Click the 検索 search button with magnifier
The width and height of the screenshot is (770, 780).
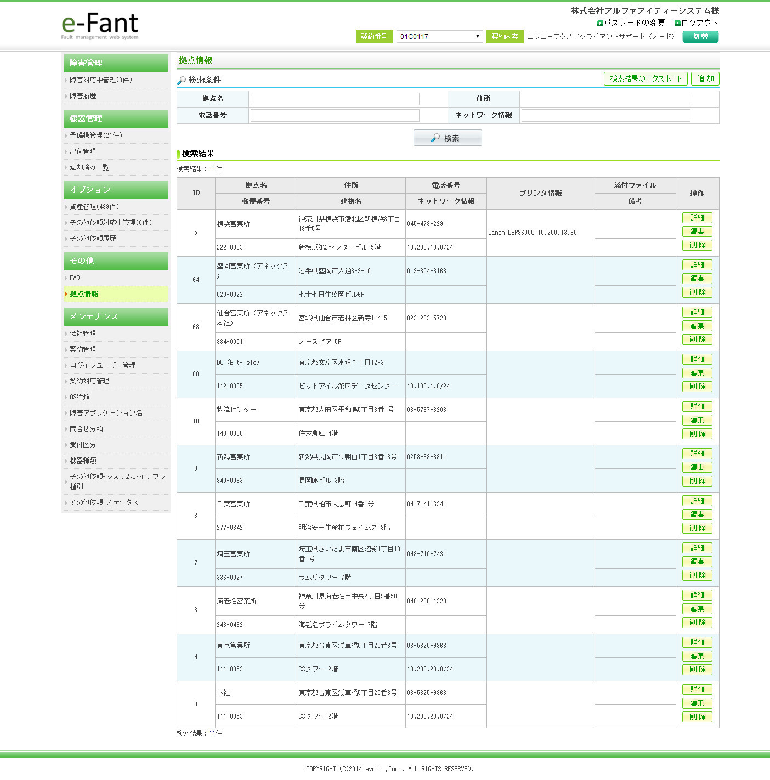click(448, 138)
